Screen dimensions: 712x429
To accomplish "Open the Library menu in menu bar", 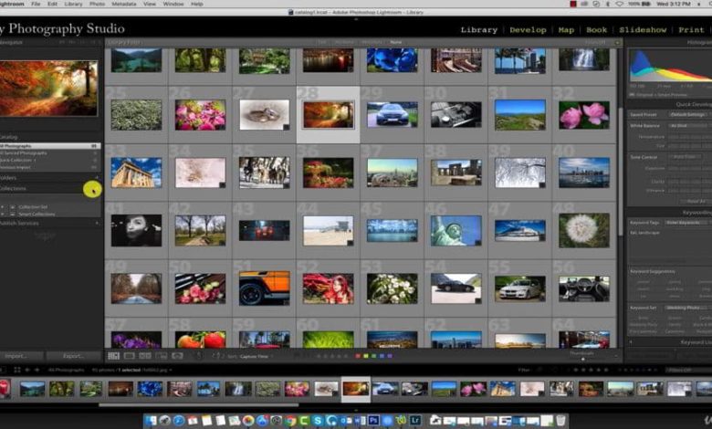I will [73, 4].
